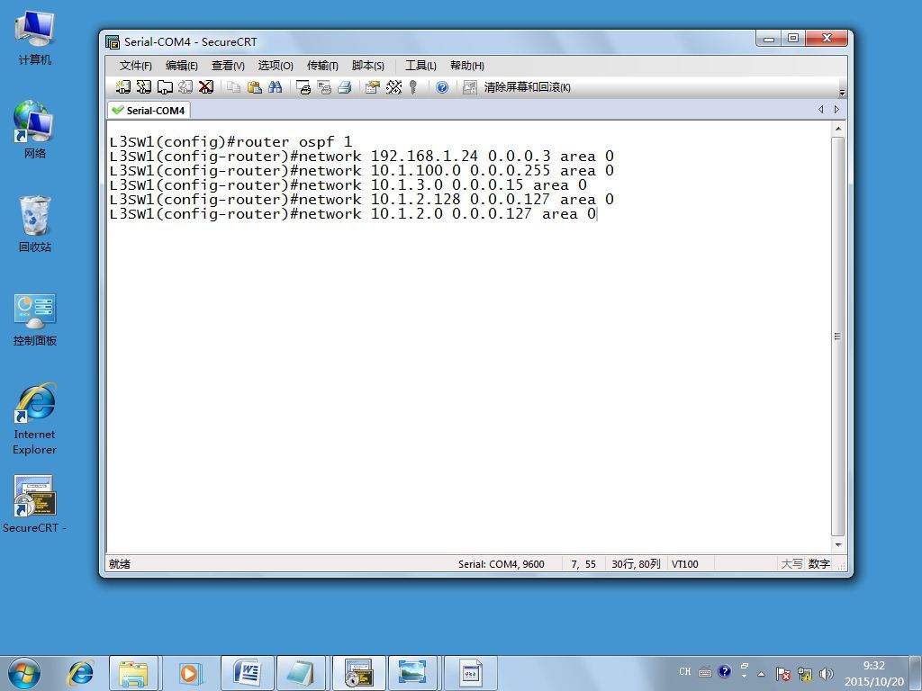Click the '10.1.2.128' network command line
Viewport: 922px width, 691px height.
(x=362, y=200)
